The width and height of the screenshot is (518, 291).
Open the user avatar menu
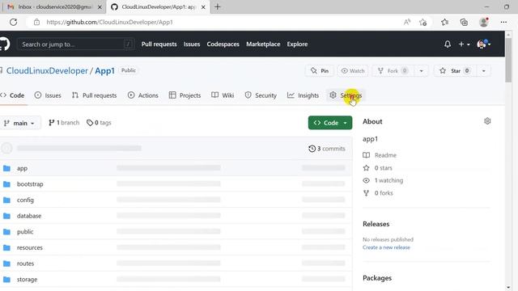(484, 44)
